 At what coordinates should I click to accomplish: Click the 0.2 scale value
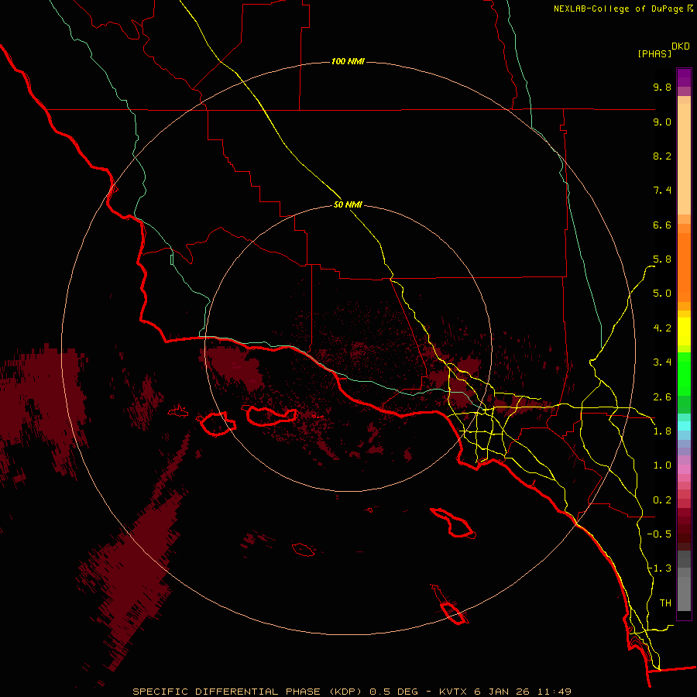[x=662, y=500]
